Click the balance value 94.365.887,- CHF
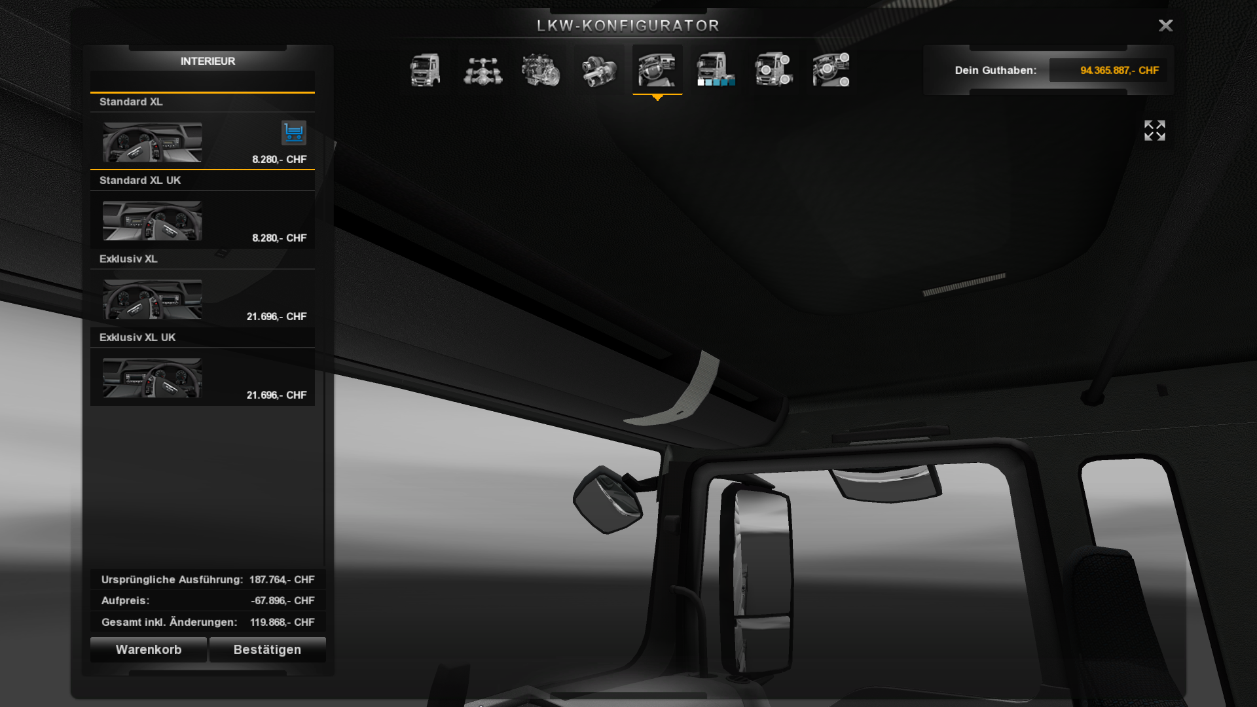Screen dimensions: 1257x707 coord(1120,70)
